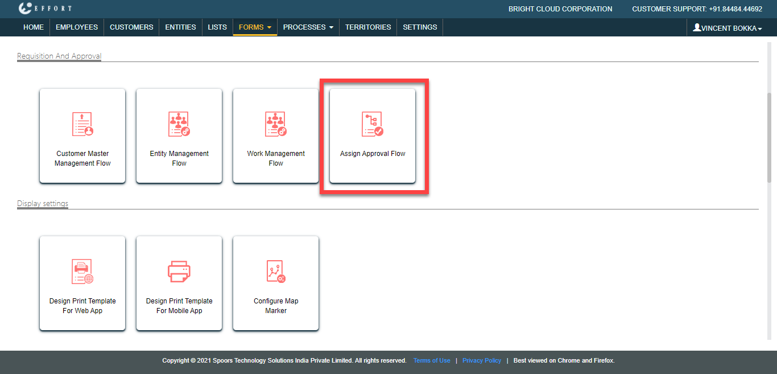Open the Employees menu item
777x374 pixels.
[77, 27]
